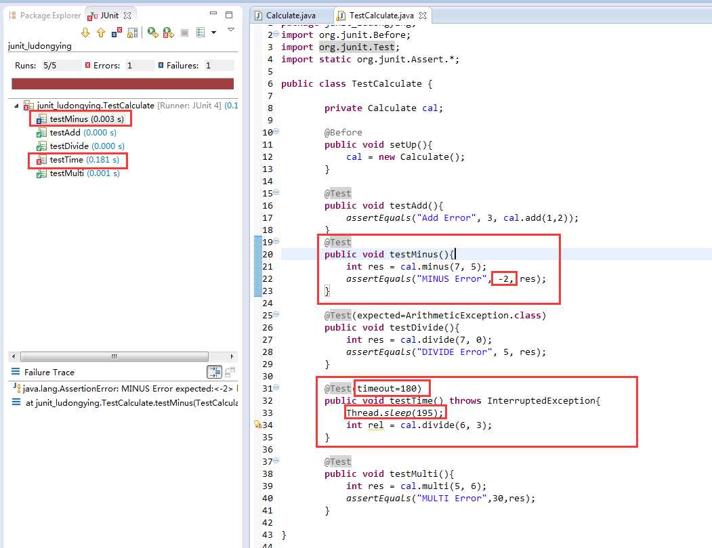Screen dimensions: 712x548
Task: Open the JUnit View Menu triangle
Action: tap(231, 30)
